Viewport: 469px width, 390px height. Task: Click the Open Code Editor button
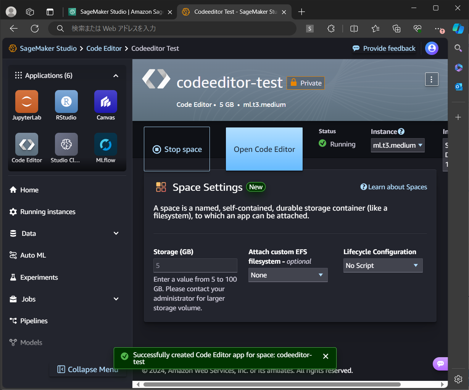pos(264,149)
